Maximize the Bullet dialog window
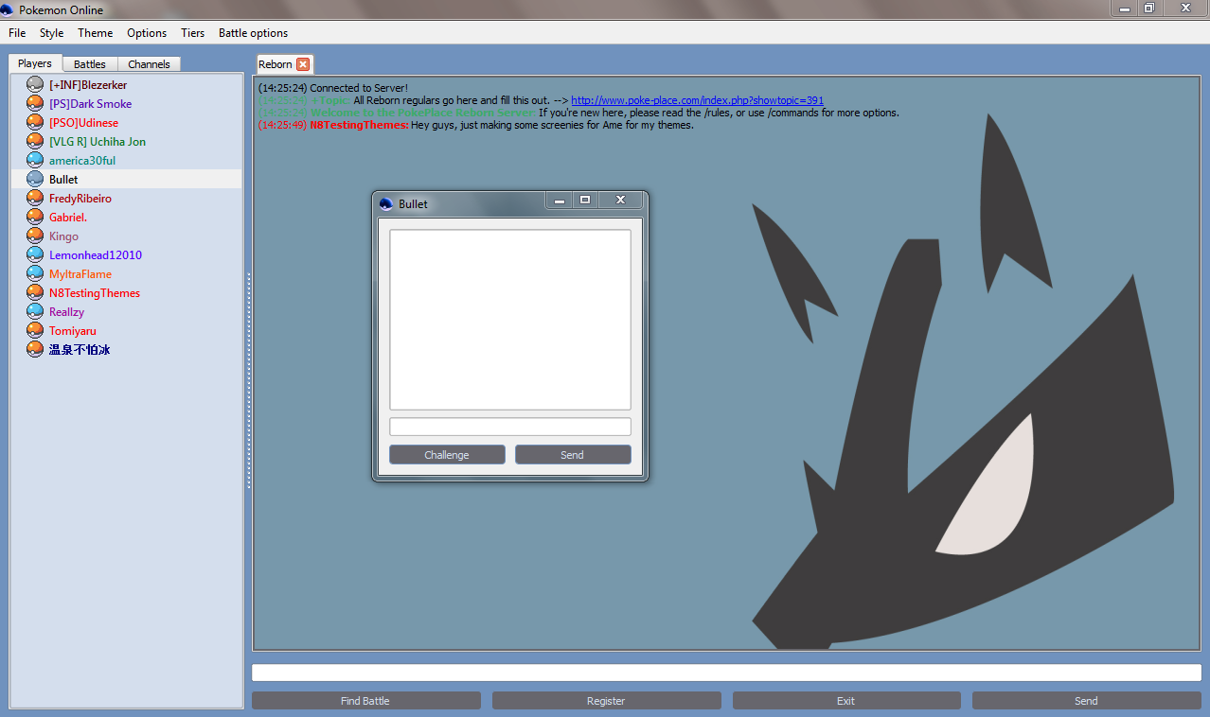This screenshot has height=717, width=1210. pos(585,200)
